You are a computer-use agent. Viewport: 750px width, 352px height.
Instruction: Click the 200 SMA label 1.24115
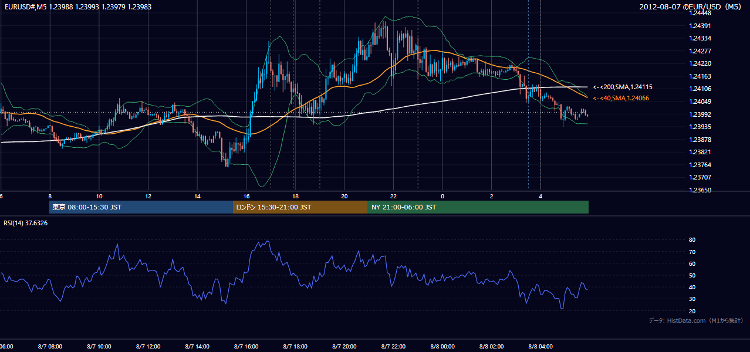[x=623, y=87]
